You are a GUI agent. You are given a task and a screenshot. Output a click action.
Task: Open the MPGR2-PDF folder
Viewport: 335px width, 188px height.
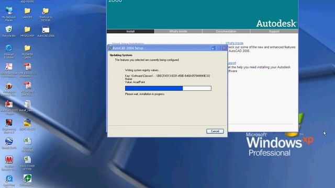27,31
